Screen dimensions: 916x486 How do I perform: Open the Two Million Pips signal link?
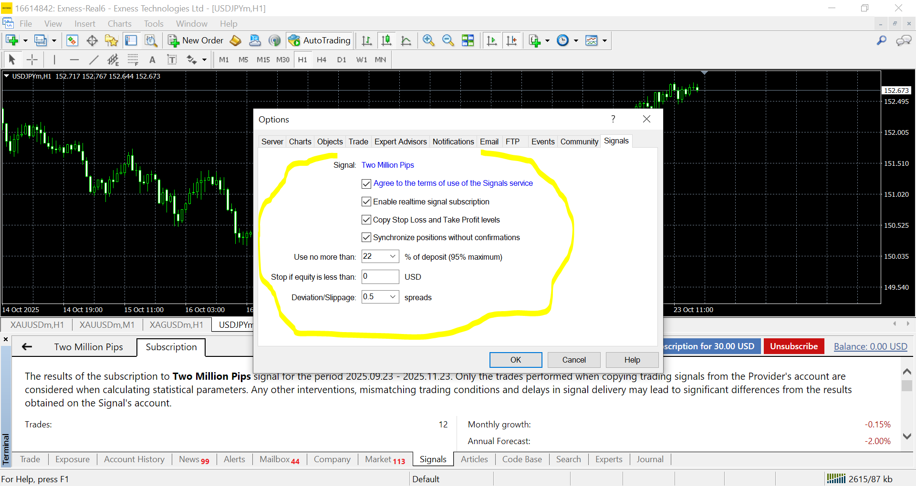pos(387,165)
